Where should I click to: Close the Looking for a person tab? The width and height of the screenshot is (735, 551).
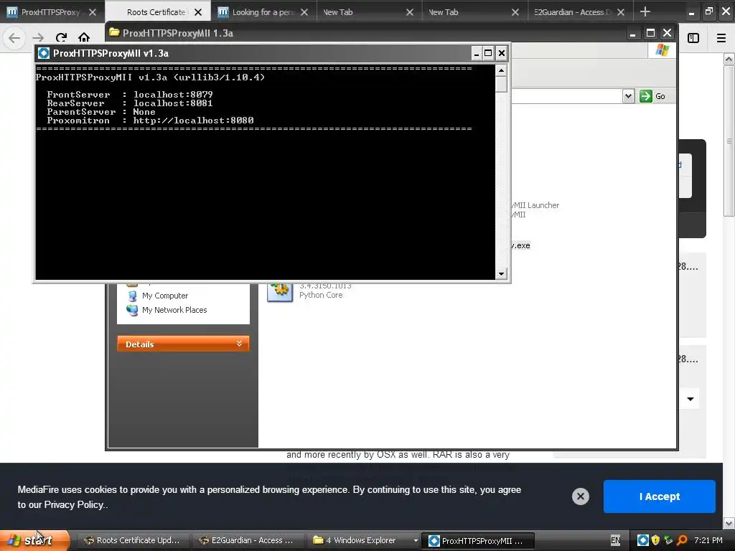pos(304,12)
